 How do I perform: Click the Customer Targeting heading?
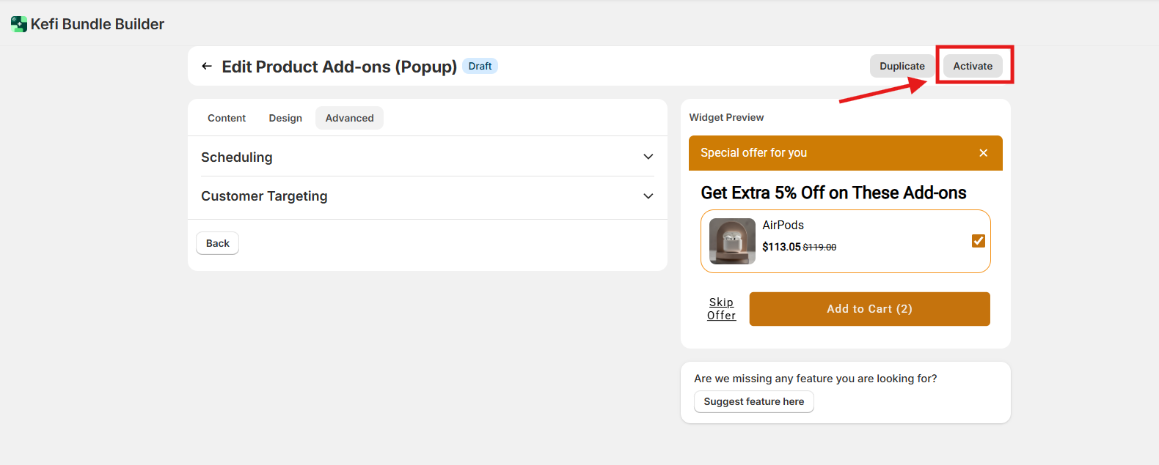264,196
